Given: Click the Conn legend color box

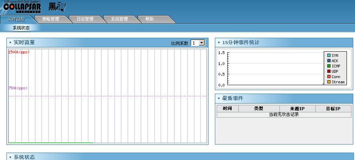Looking at the screenshot, I should (x=329, y=77).
